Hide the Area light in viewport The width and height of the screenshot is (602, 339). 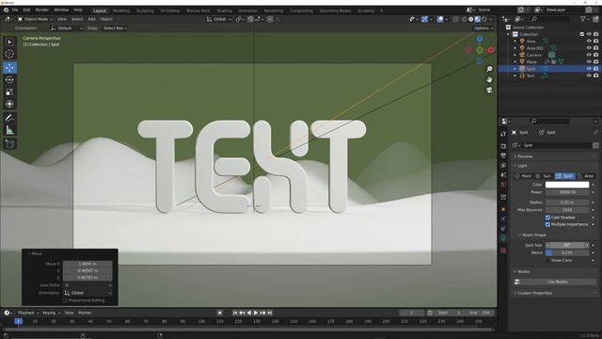coord(589,41)
